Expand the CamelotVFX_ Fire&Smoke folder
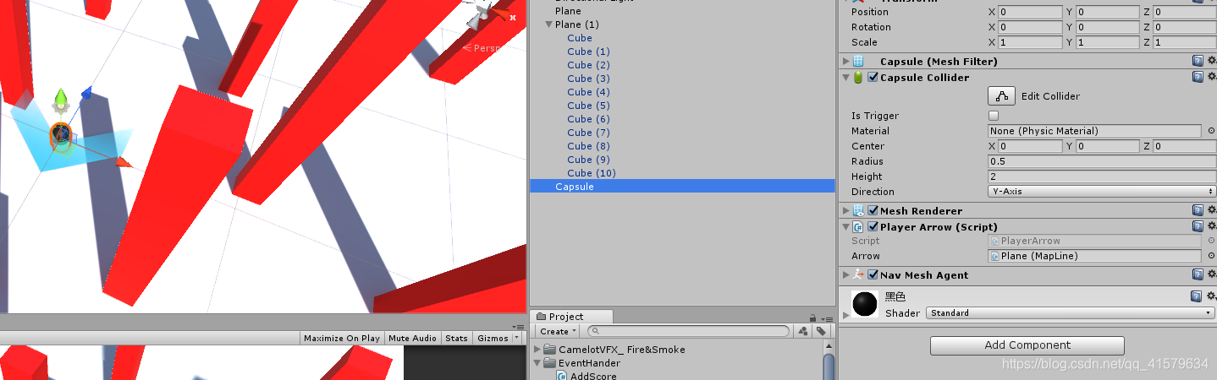1217x380 pixels. (537, 350)
